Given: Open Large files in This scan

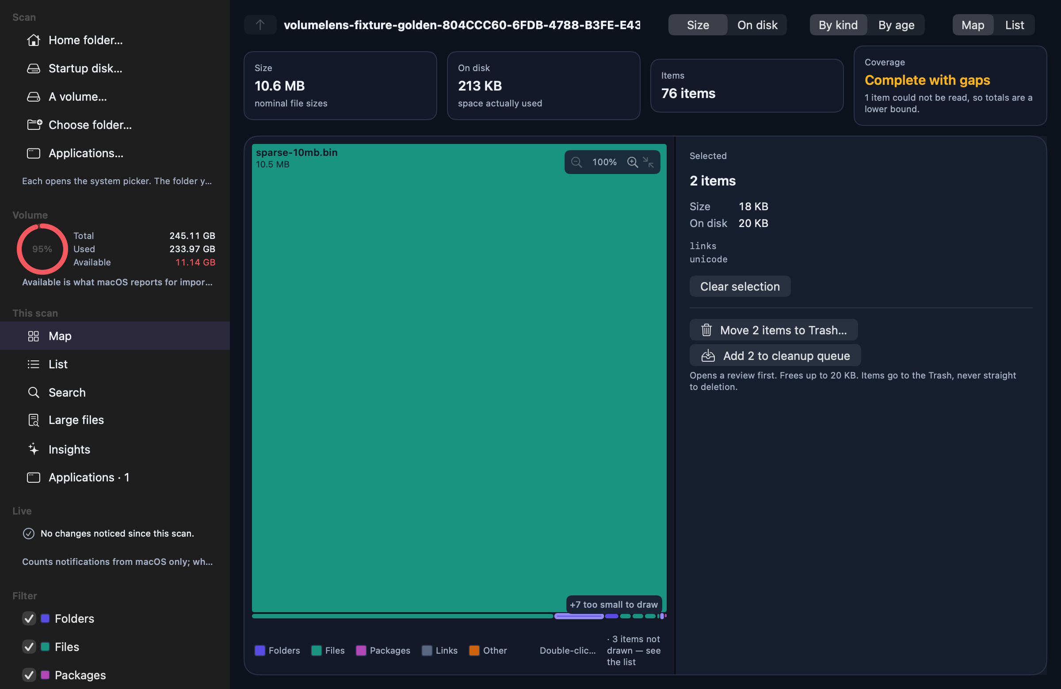Looking at the screenshot, I should click(x=115, y=420).
